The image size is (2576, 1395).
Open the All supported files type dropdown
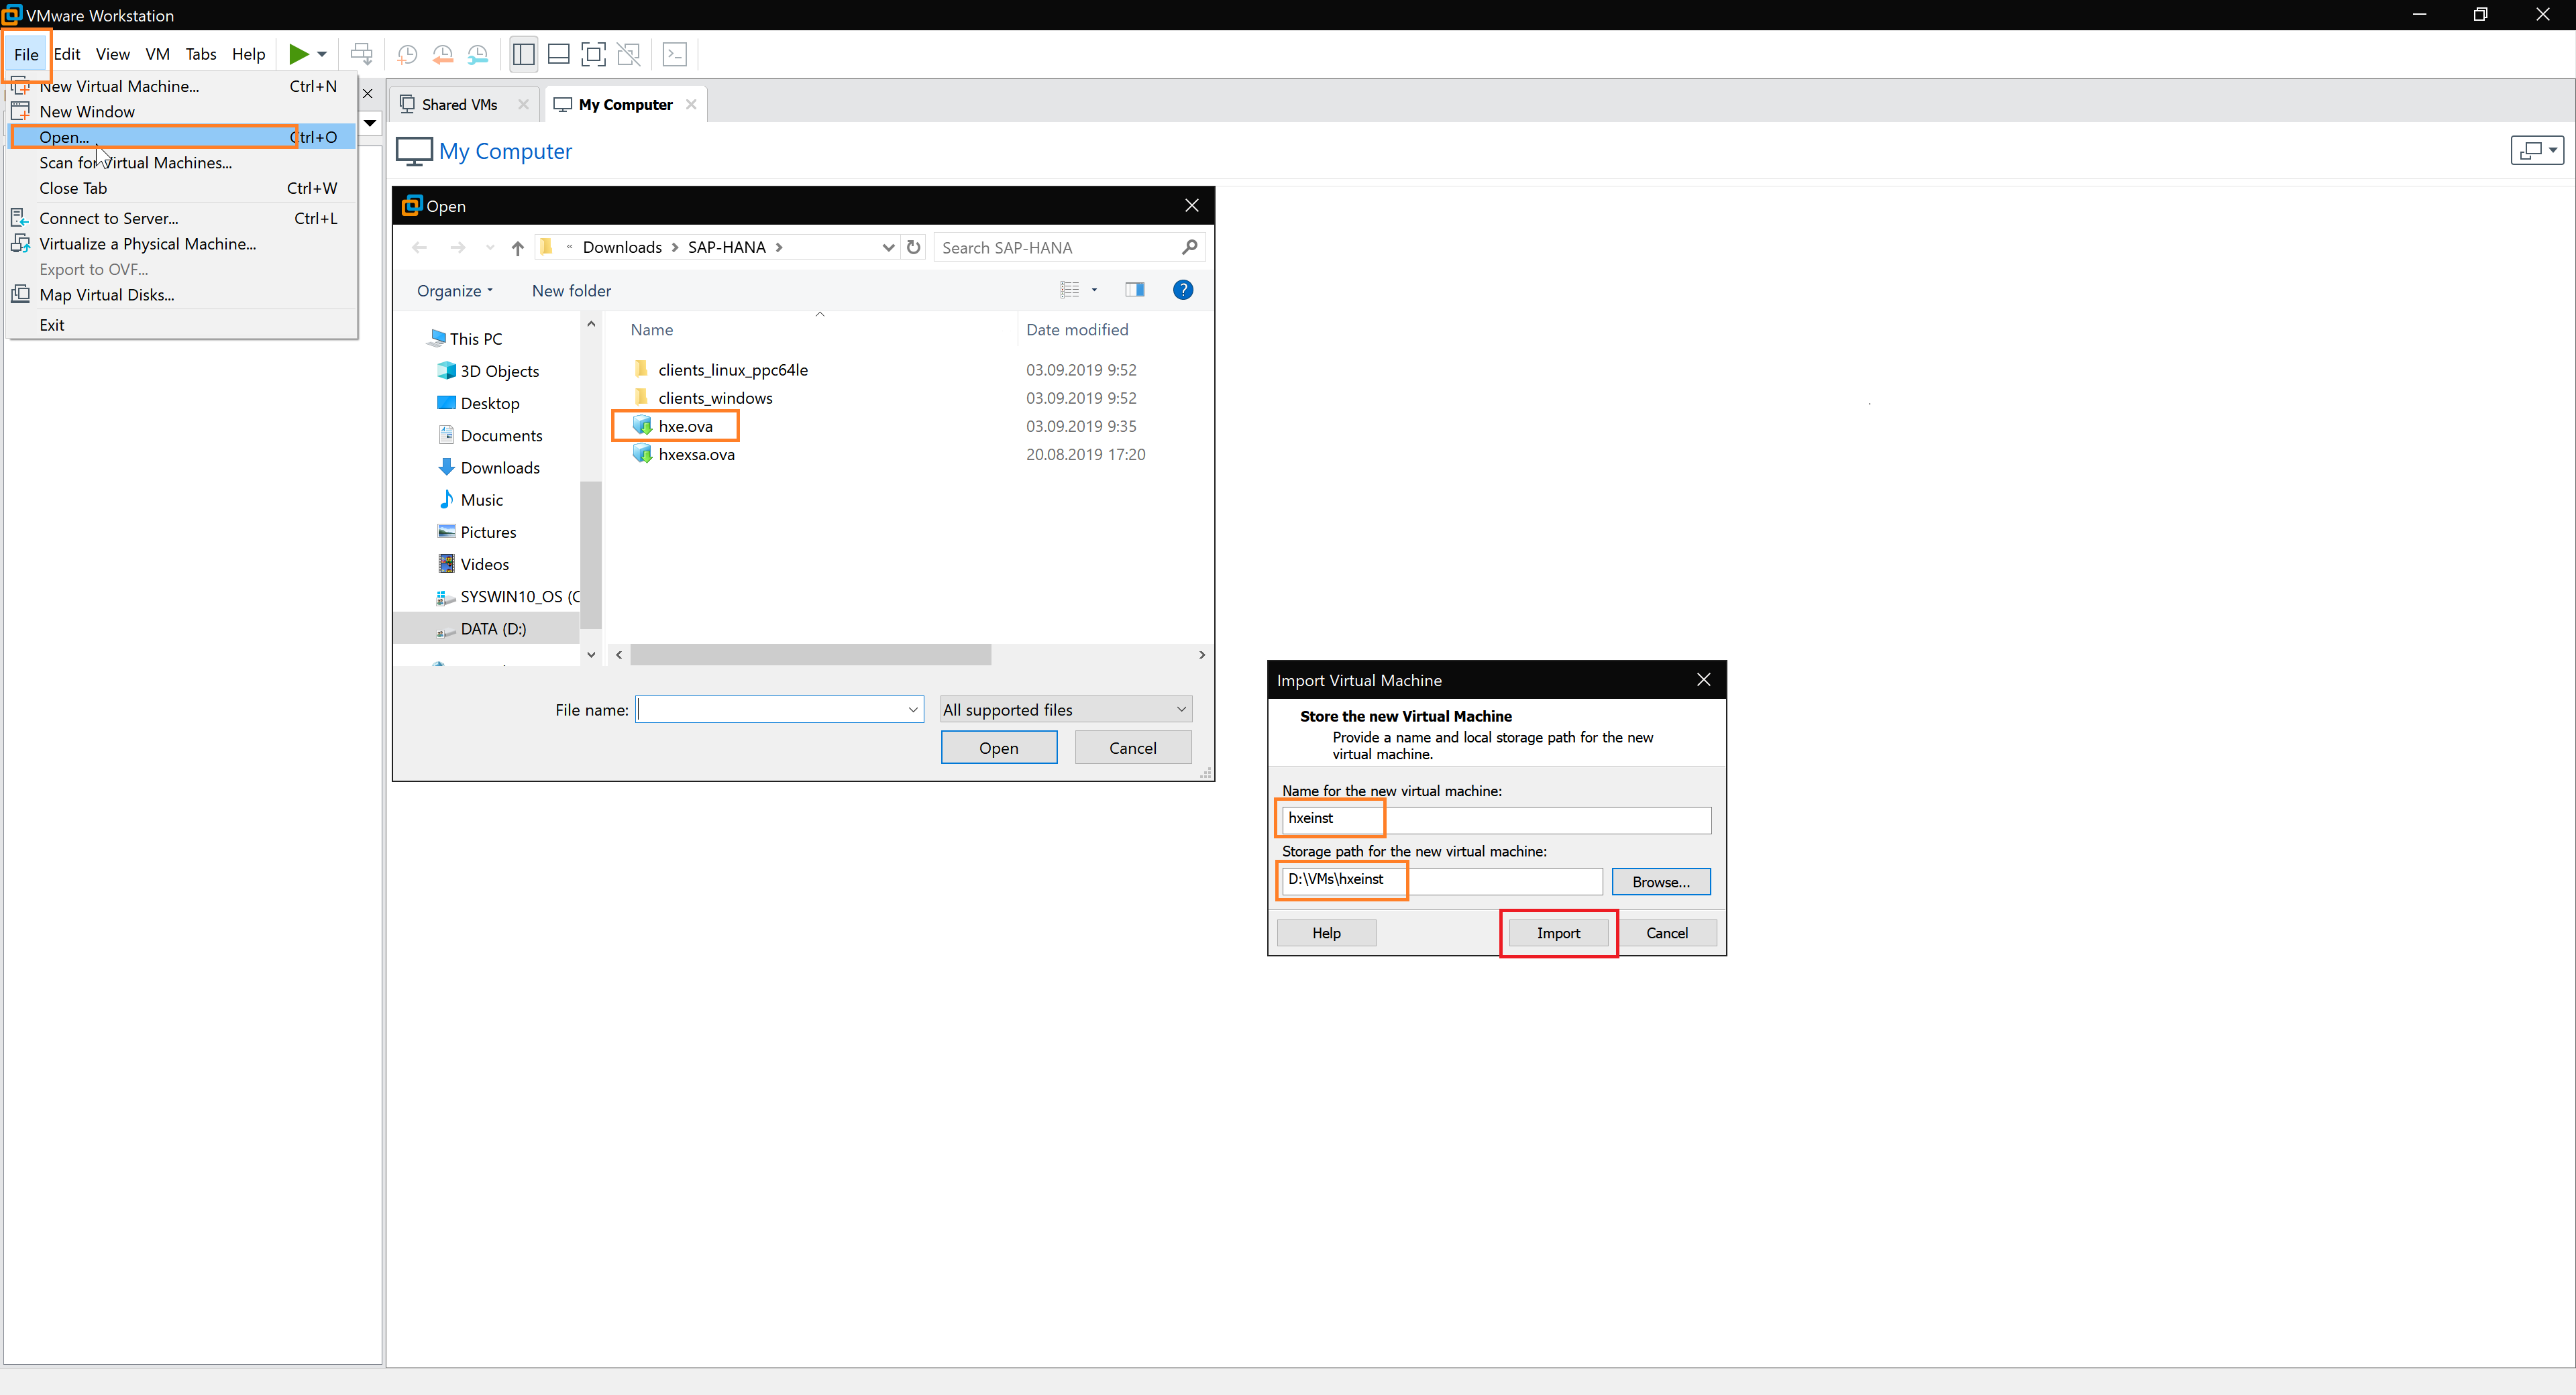click(x=1066, y=710)
